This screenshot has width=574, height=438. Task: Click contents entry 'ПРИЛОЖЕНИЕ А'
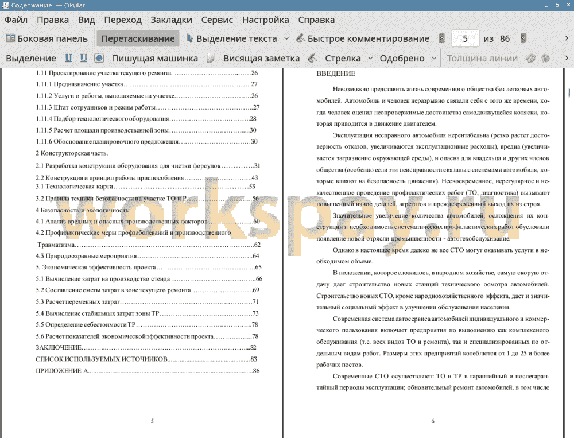coord(148,371)
